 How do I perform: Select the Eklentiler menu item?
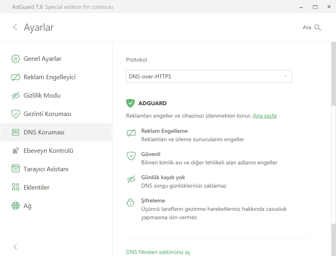(x=36, y=188)
